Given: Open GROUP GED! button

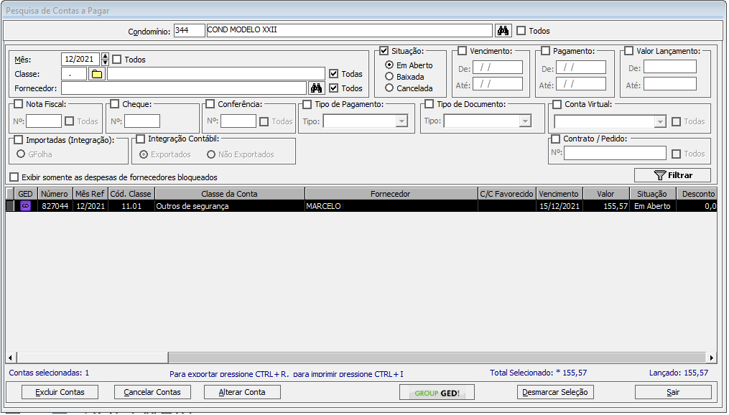Looking at the screenshot, I should coord(437,393).
